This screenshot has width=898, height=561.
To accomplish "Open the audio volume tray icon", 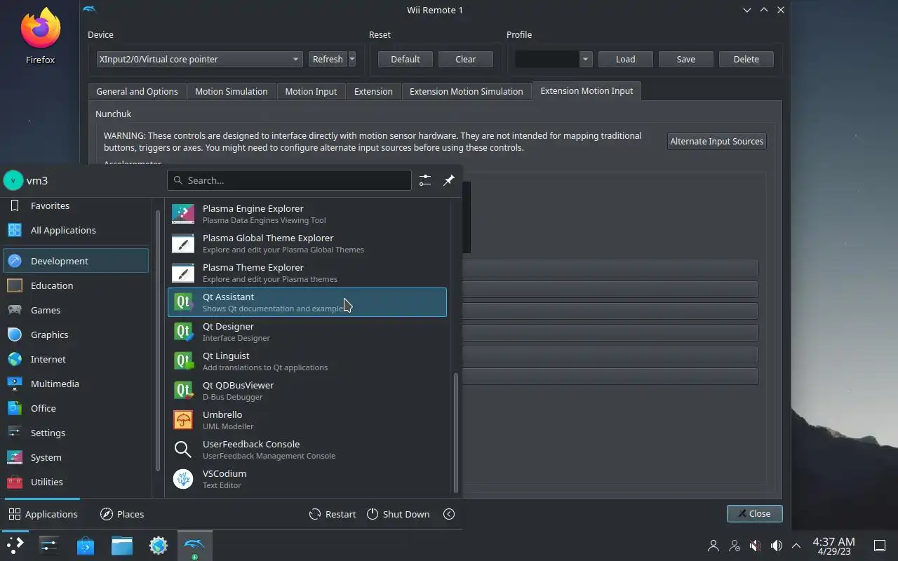I will point(776,546).
